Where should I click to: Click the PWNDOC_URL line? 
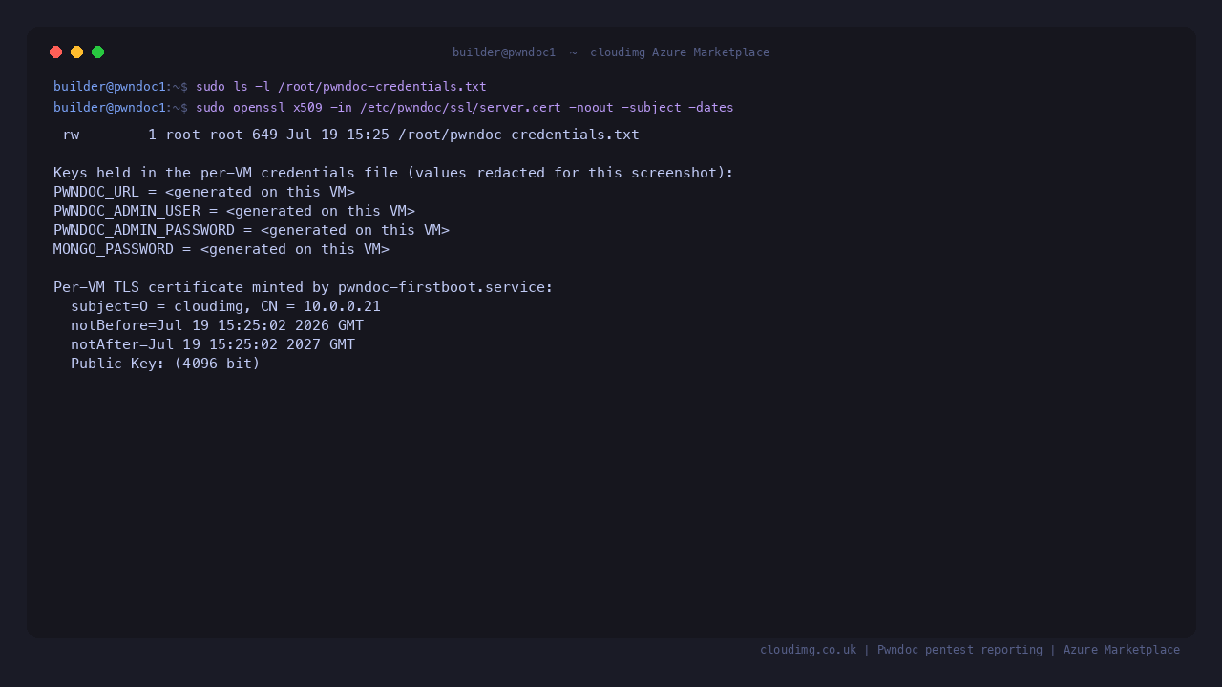pos(204,192)
